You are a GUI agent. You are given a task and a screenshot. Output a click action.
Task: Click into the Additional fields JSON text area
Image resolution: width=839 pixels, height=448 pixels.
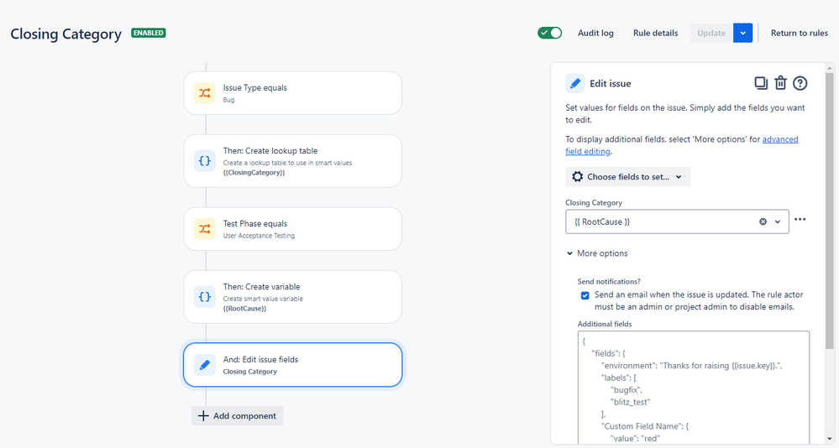[x=694, y=388]
